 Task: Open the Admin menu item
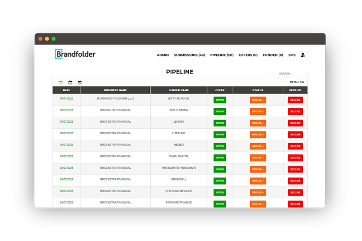[163, 55]
